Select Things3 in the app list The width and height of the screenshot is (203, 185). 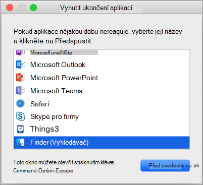[101, 130]
